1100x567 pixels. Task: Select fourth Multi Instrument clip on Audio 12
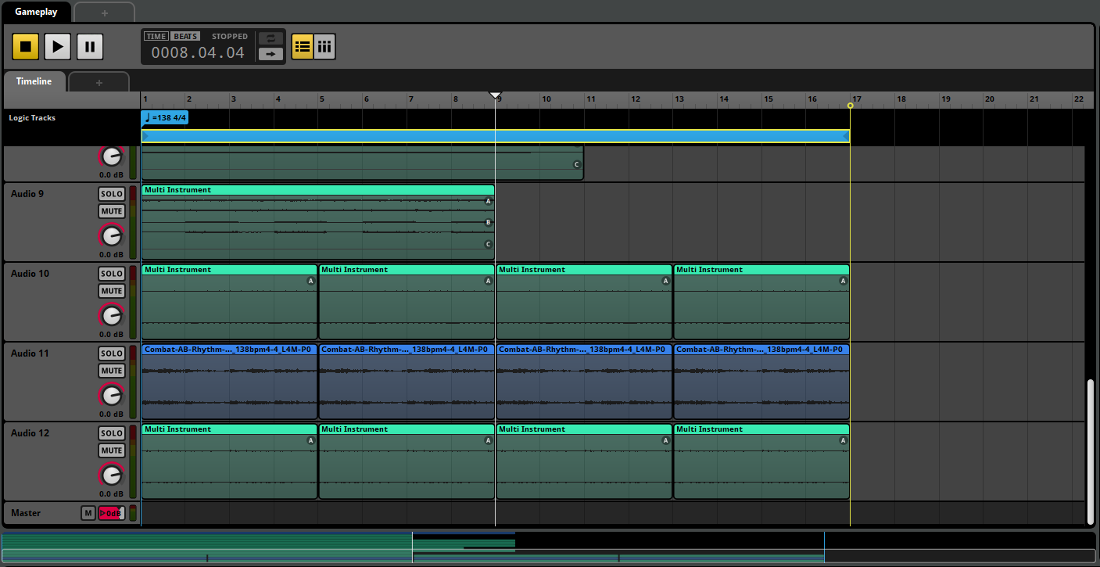pos(761,461)
